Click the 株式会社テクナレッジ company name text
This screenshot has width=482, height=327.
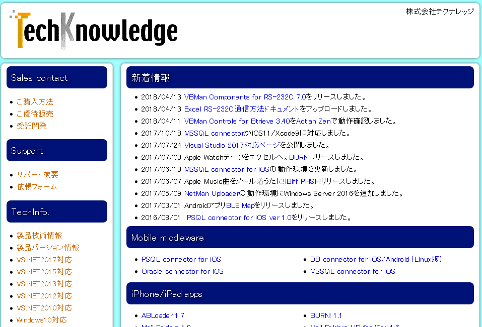pos(440,12)
